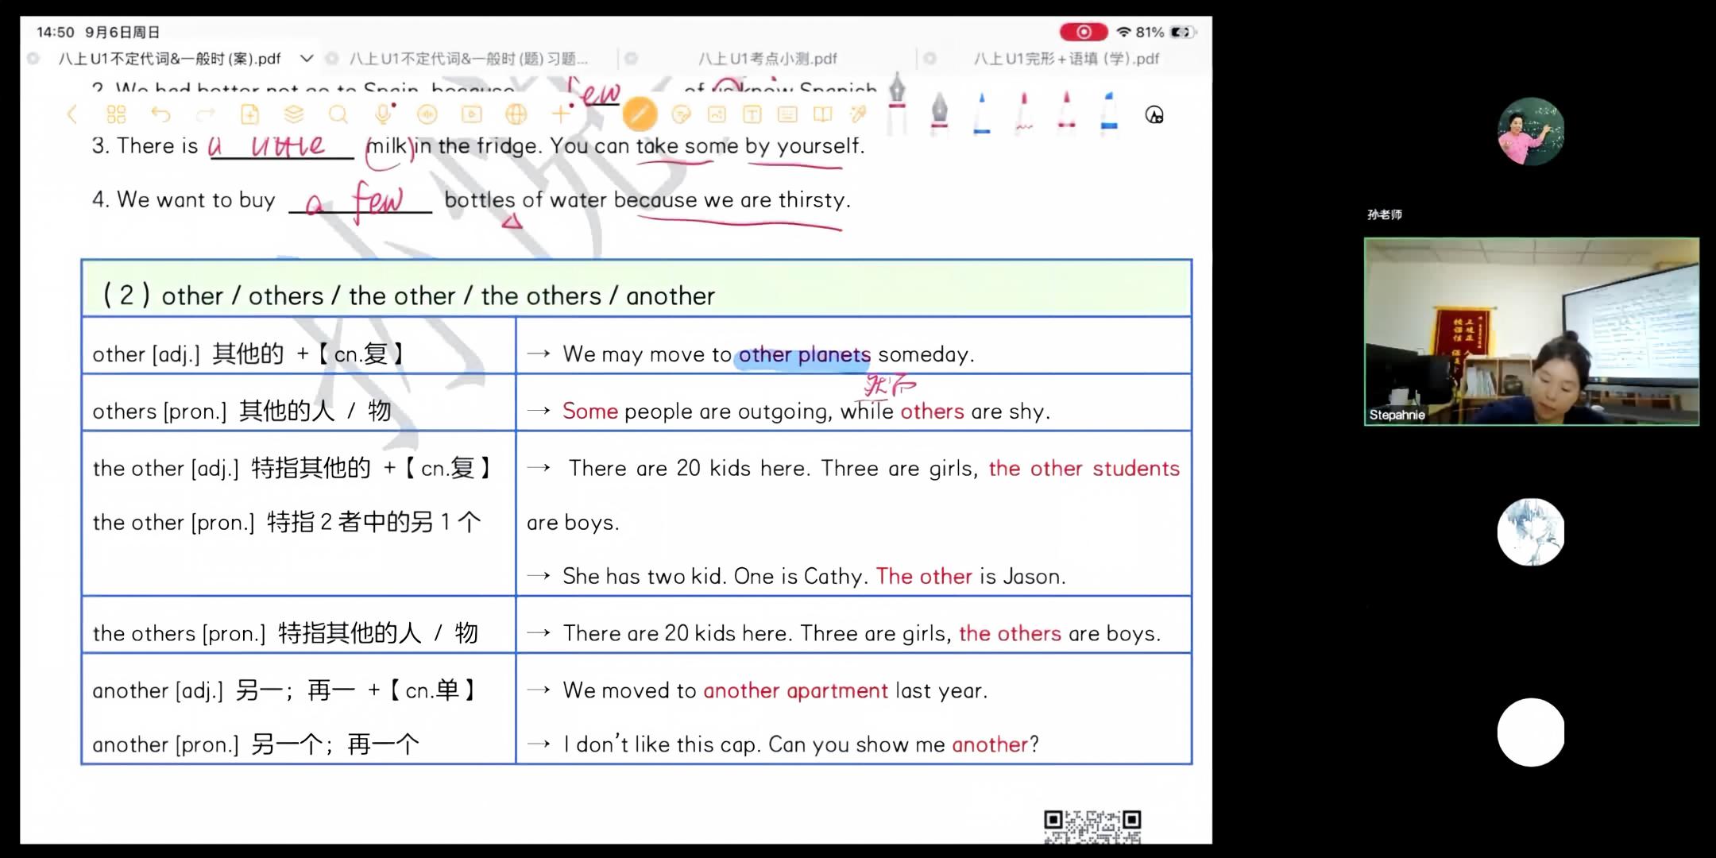This screenshot has width=1716, height=858.
Task: Select the anime avatar participant
Action: [x=1531, y=531]
